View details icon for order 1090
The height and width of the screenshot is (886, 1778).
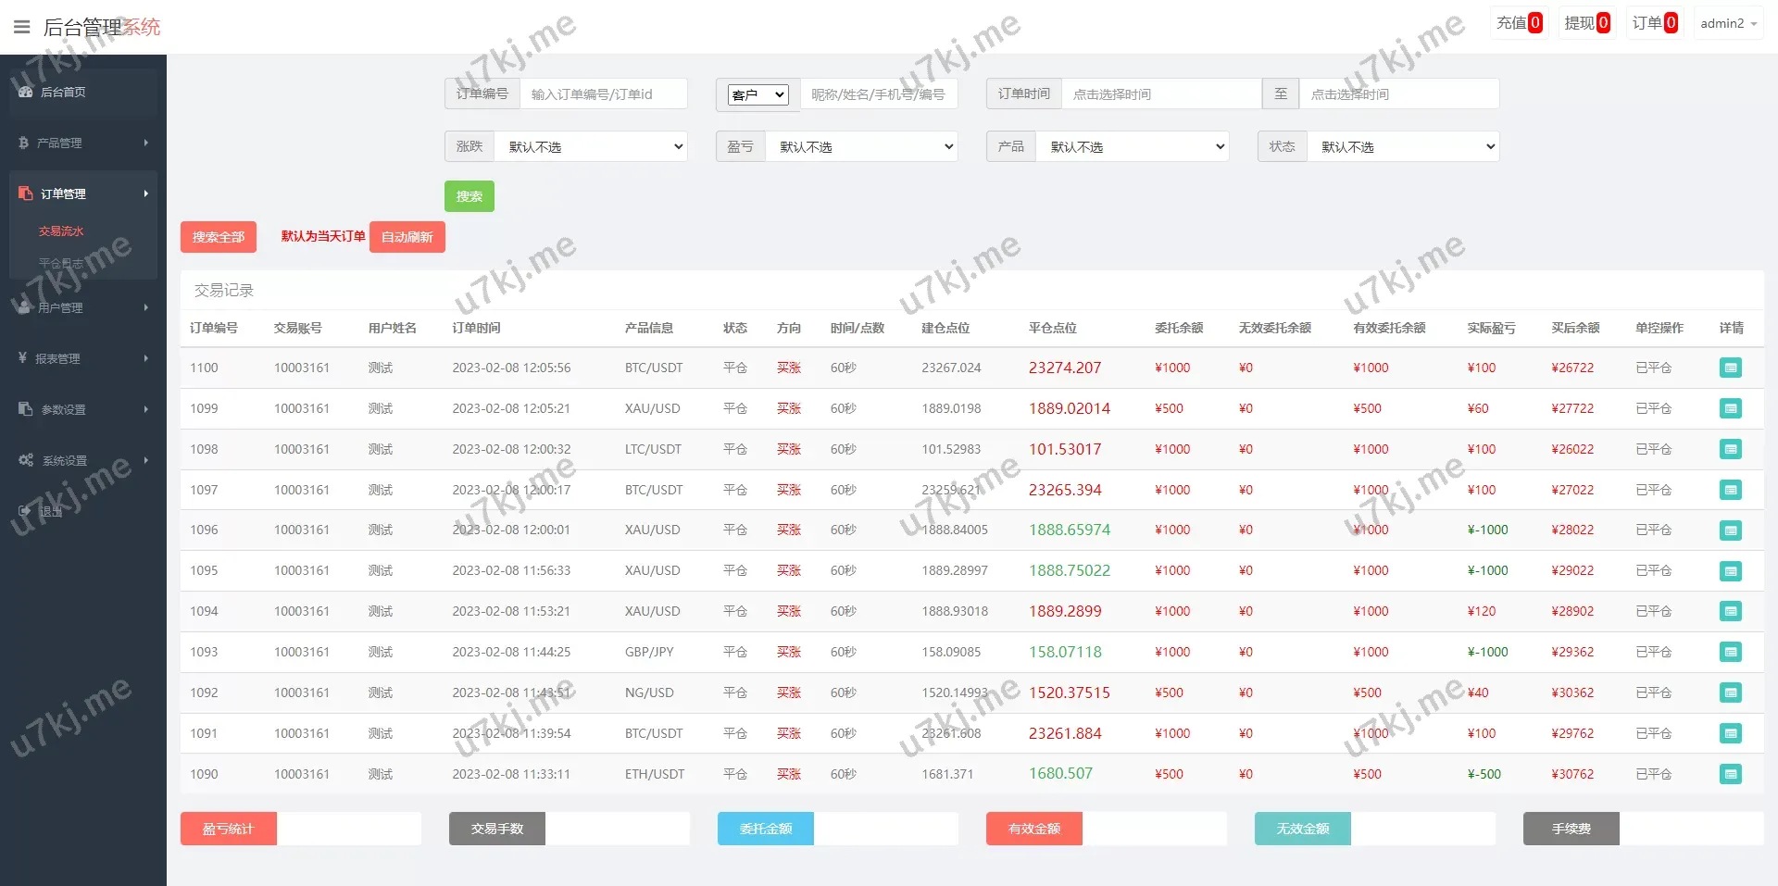tap(1730, 774)
